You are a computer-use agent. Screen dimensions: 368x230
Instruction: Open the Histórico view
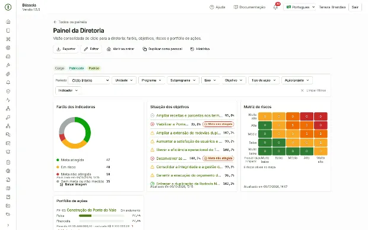coord(200,49)
